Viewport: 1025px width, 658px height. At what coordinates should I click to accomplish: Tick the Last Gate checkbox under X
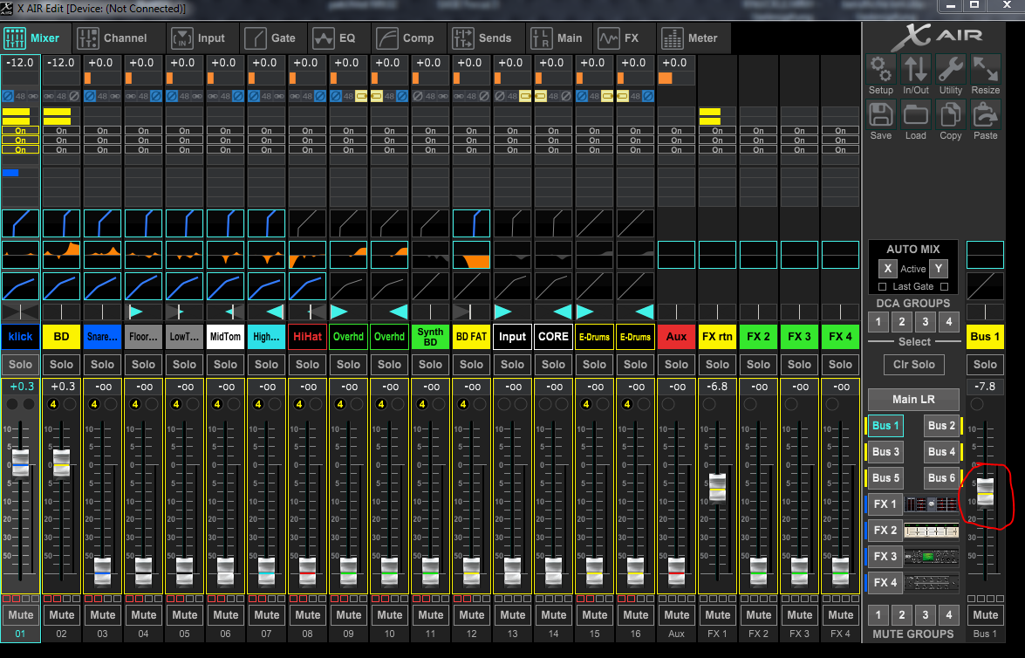(x=883, y=286)
